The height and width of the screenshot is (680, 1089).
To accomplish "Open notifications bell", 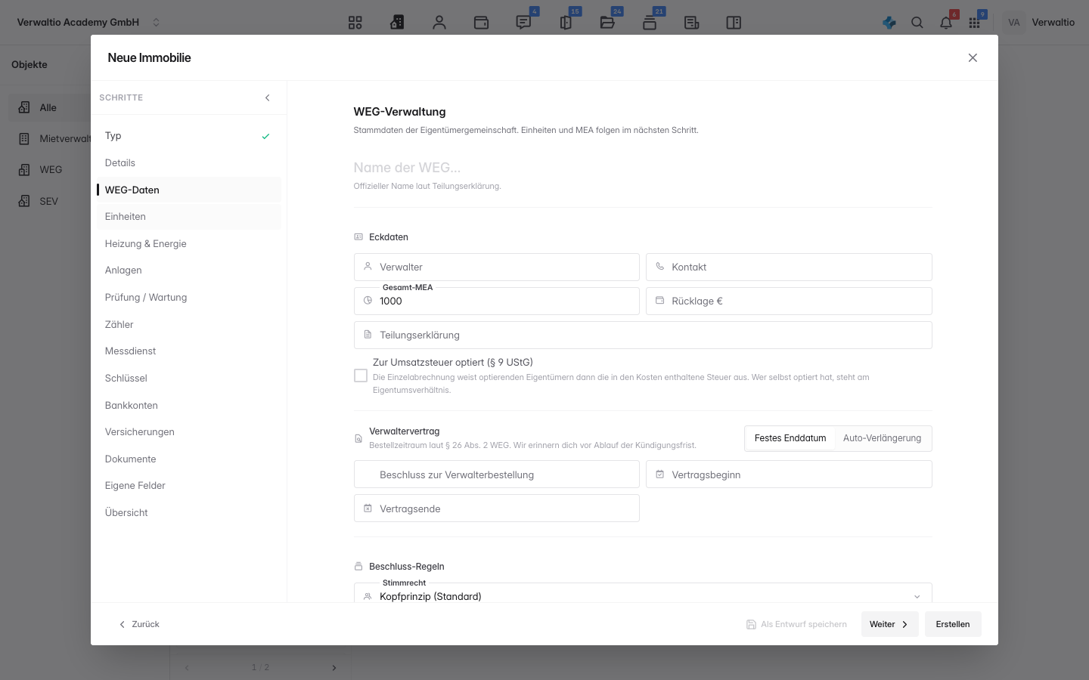I will click(946, 23).
